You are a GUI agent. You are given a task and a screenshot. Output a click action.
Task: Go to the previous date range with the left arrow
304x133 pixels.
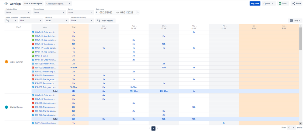tap(96, 12)
